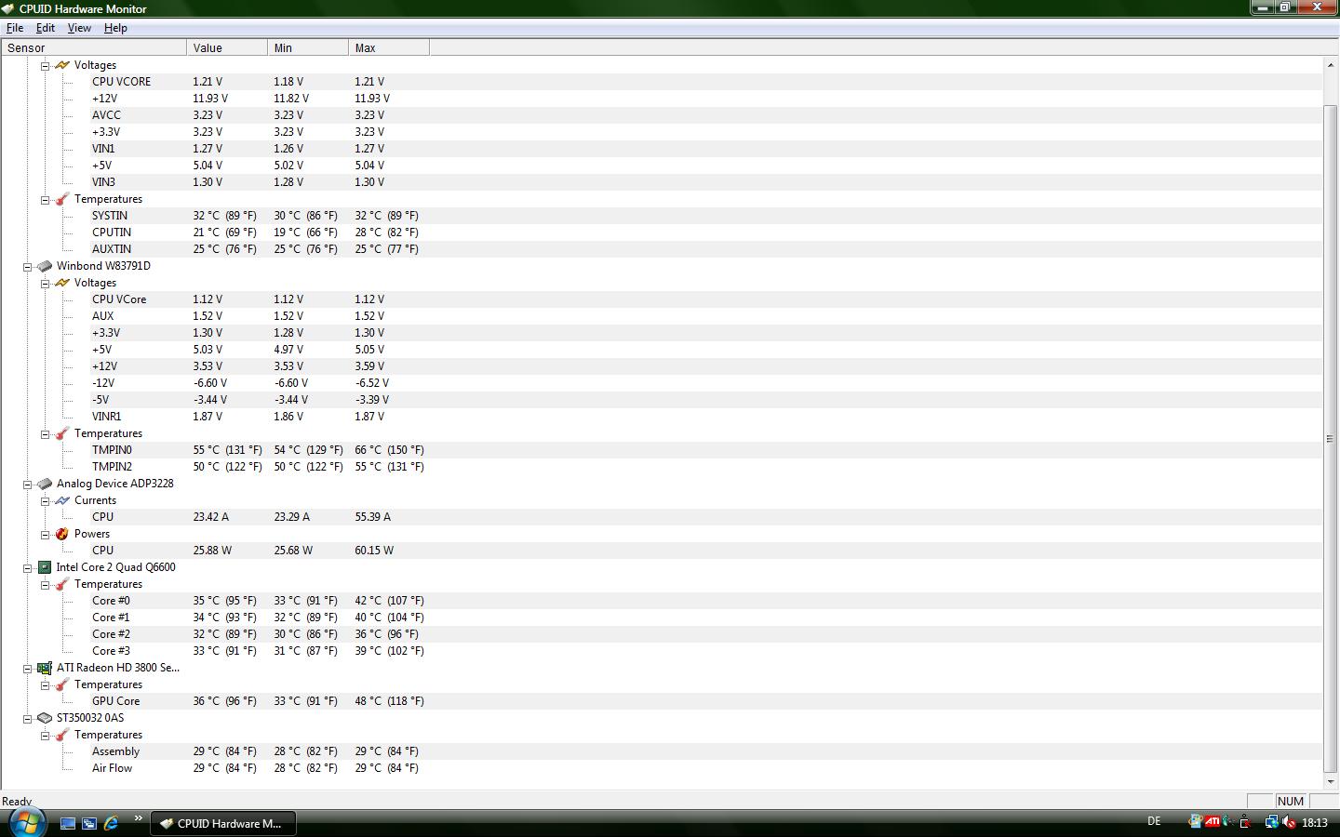Viewport: 1340px width, 837px height.
Task: Click Show Desktop quick launch icon
Action: click(68, 823)
